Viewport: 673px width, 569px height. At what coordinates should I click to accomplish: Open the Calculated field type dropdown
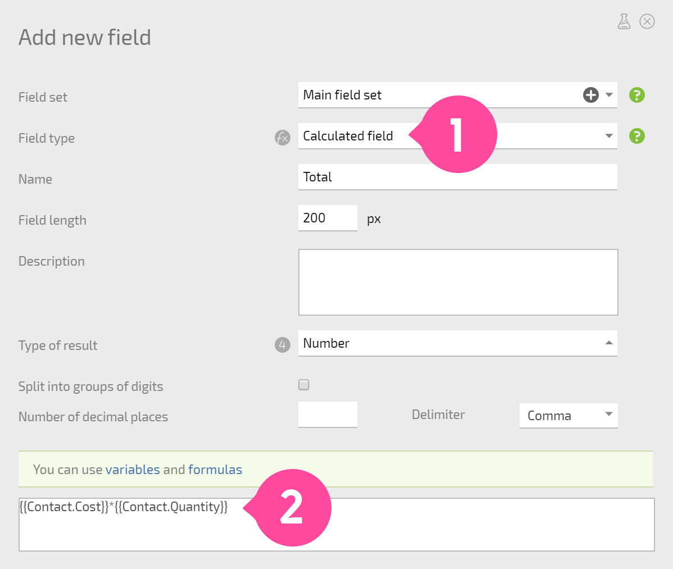pos(457,136)
